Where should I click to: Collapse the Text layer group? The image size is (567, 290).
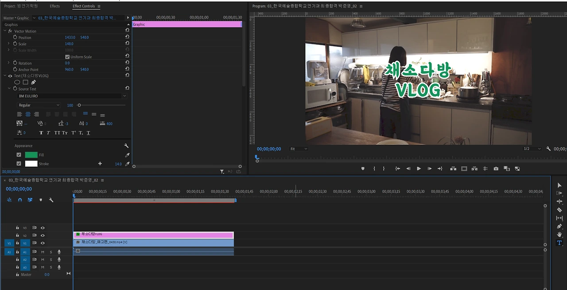5,76
